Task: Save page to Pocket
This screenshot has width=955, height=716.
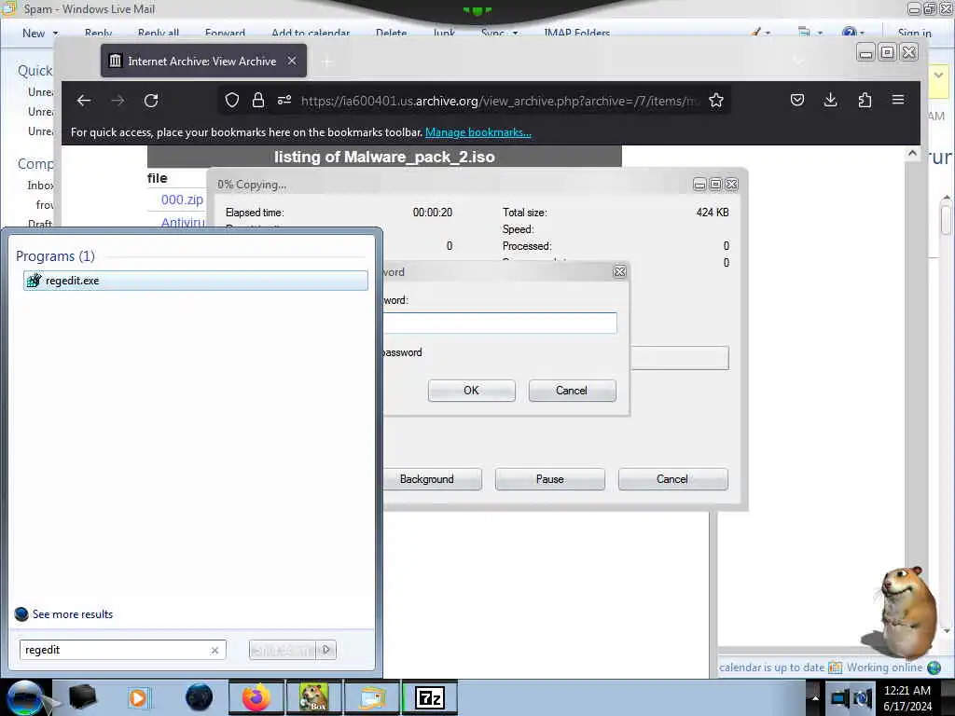Action: tap(797, 100)
